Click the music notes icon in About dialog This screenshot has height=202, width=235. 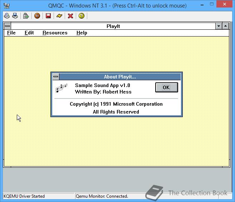point(62,88)
